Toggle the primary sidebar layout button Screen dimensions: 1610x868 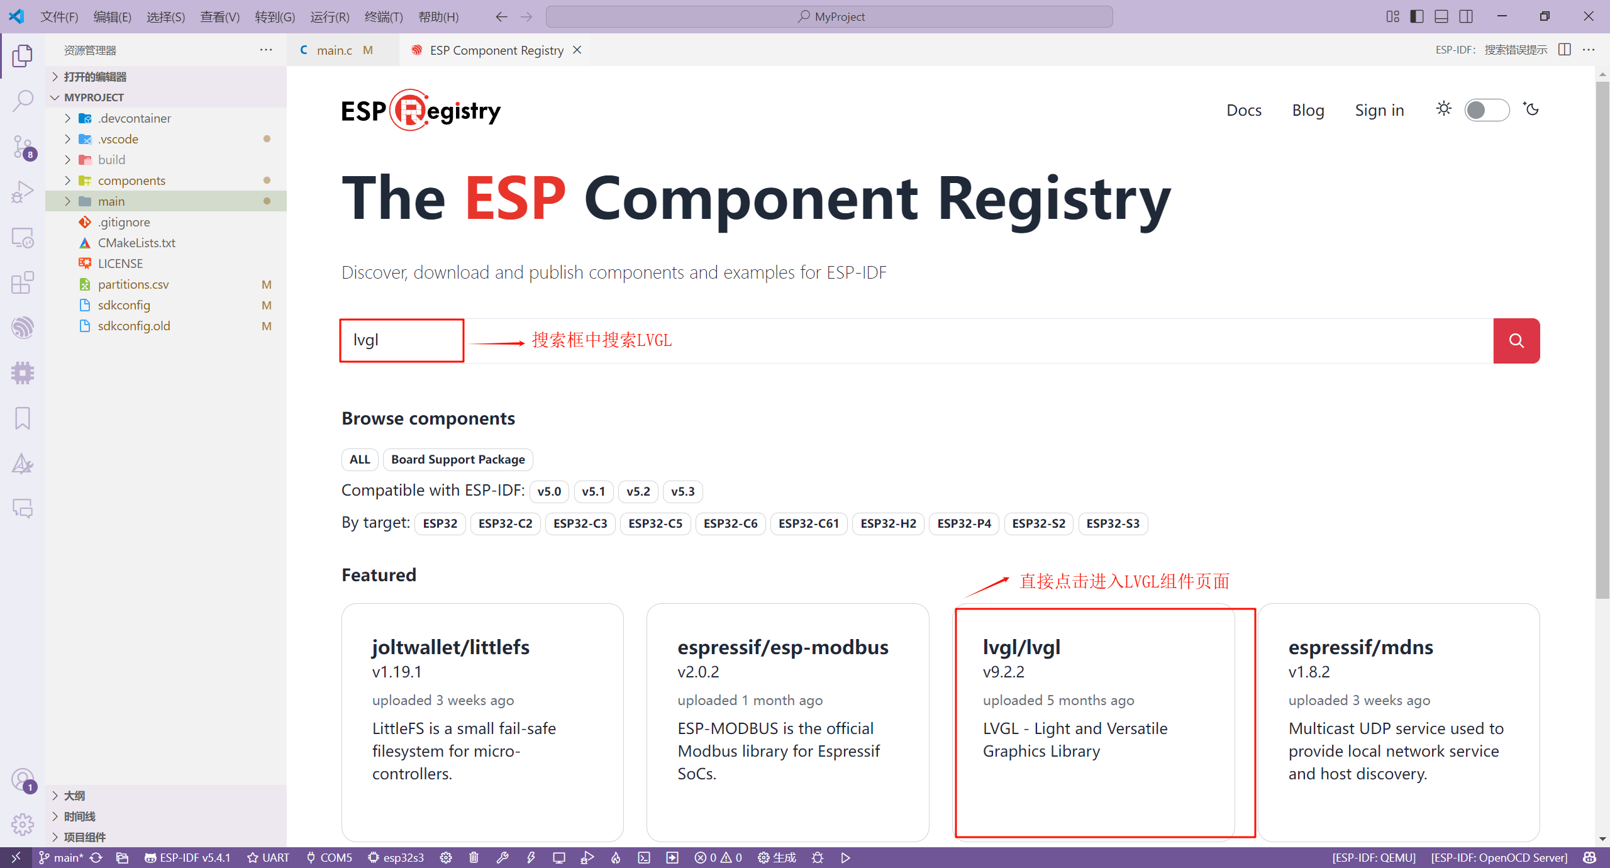tap(1417, 16)
